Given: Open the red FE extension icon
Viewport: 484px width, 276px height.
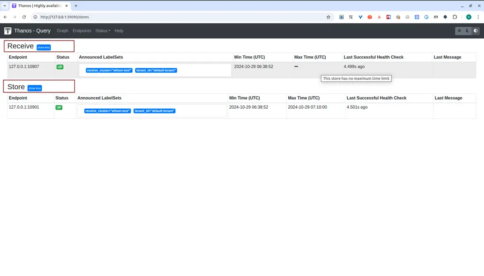Looking at the screenshot, I should point(389,17).
